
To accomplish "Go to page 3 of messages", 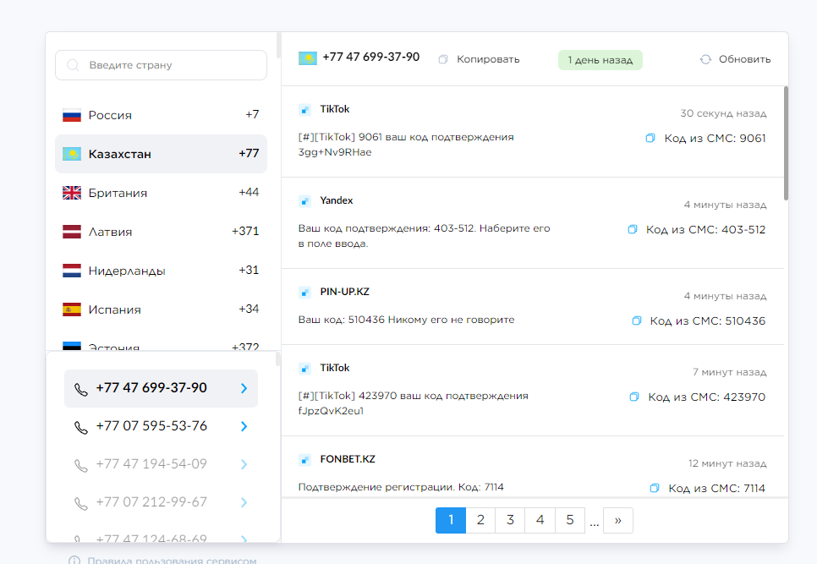I will [x=510, y=520].
